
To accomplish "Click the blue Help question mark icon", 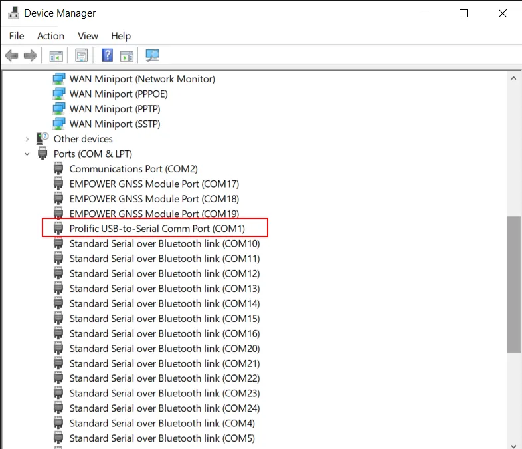I will point(107,55).
